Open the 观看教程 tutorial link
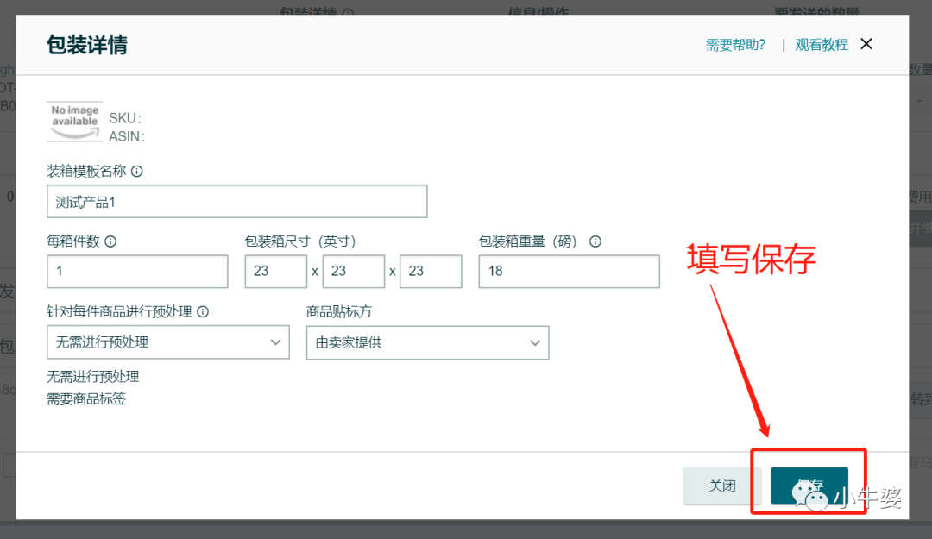Screen dimensions: 932x539 click(x=821, y=44)
